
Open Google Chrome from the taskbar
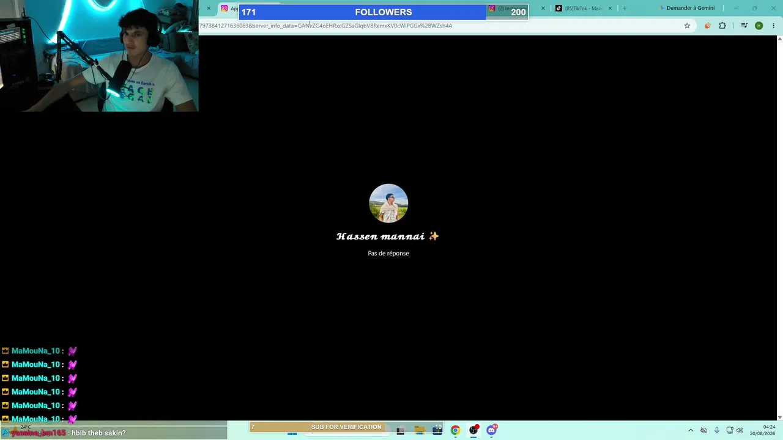(x=455, y=430)
